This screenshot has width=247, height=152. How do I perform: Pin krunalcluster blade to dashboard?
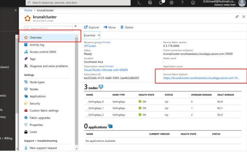click(x=237, y=17)
